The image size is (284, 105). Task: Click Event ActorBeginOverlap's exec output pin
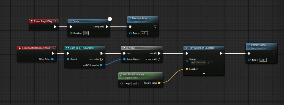53,53
